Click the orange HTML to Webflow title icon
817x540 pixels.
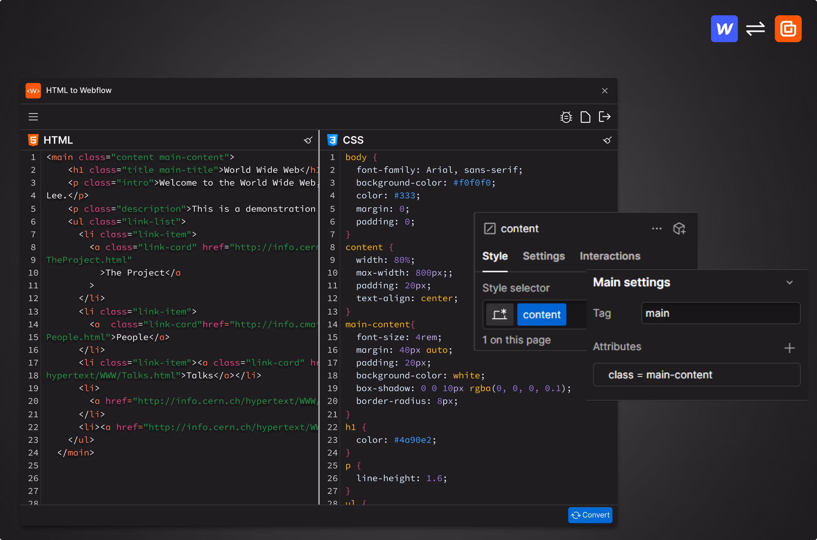click(x=33, y=91)
